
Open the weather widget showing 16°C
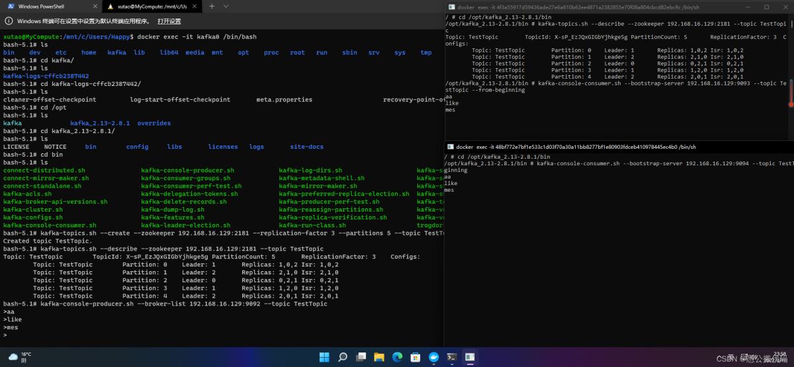click(20, 357)
